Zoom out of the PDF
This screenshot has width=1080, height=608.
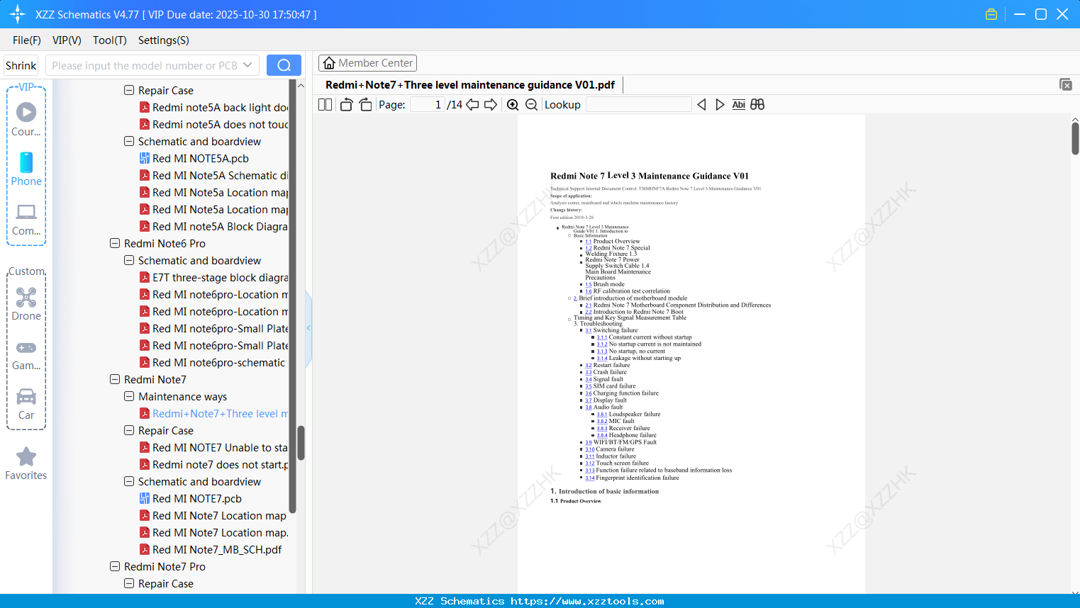(x=531, y=105)
